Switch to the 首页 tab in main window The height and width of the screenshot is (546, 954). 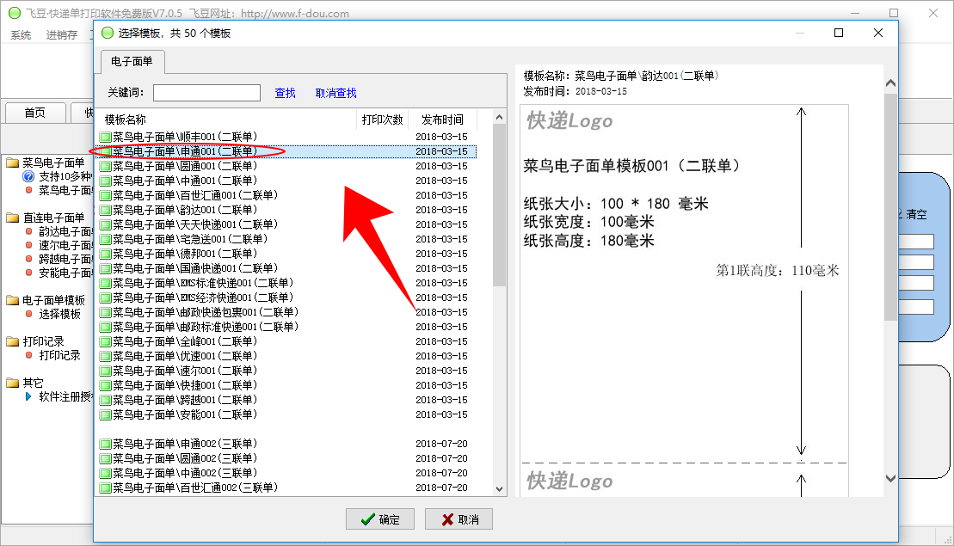click(34, 113)
